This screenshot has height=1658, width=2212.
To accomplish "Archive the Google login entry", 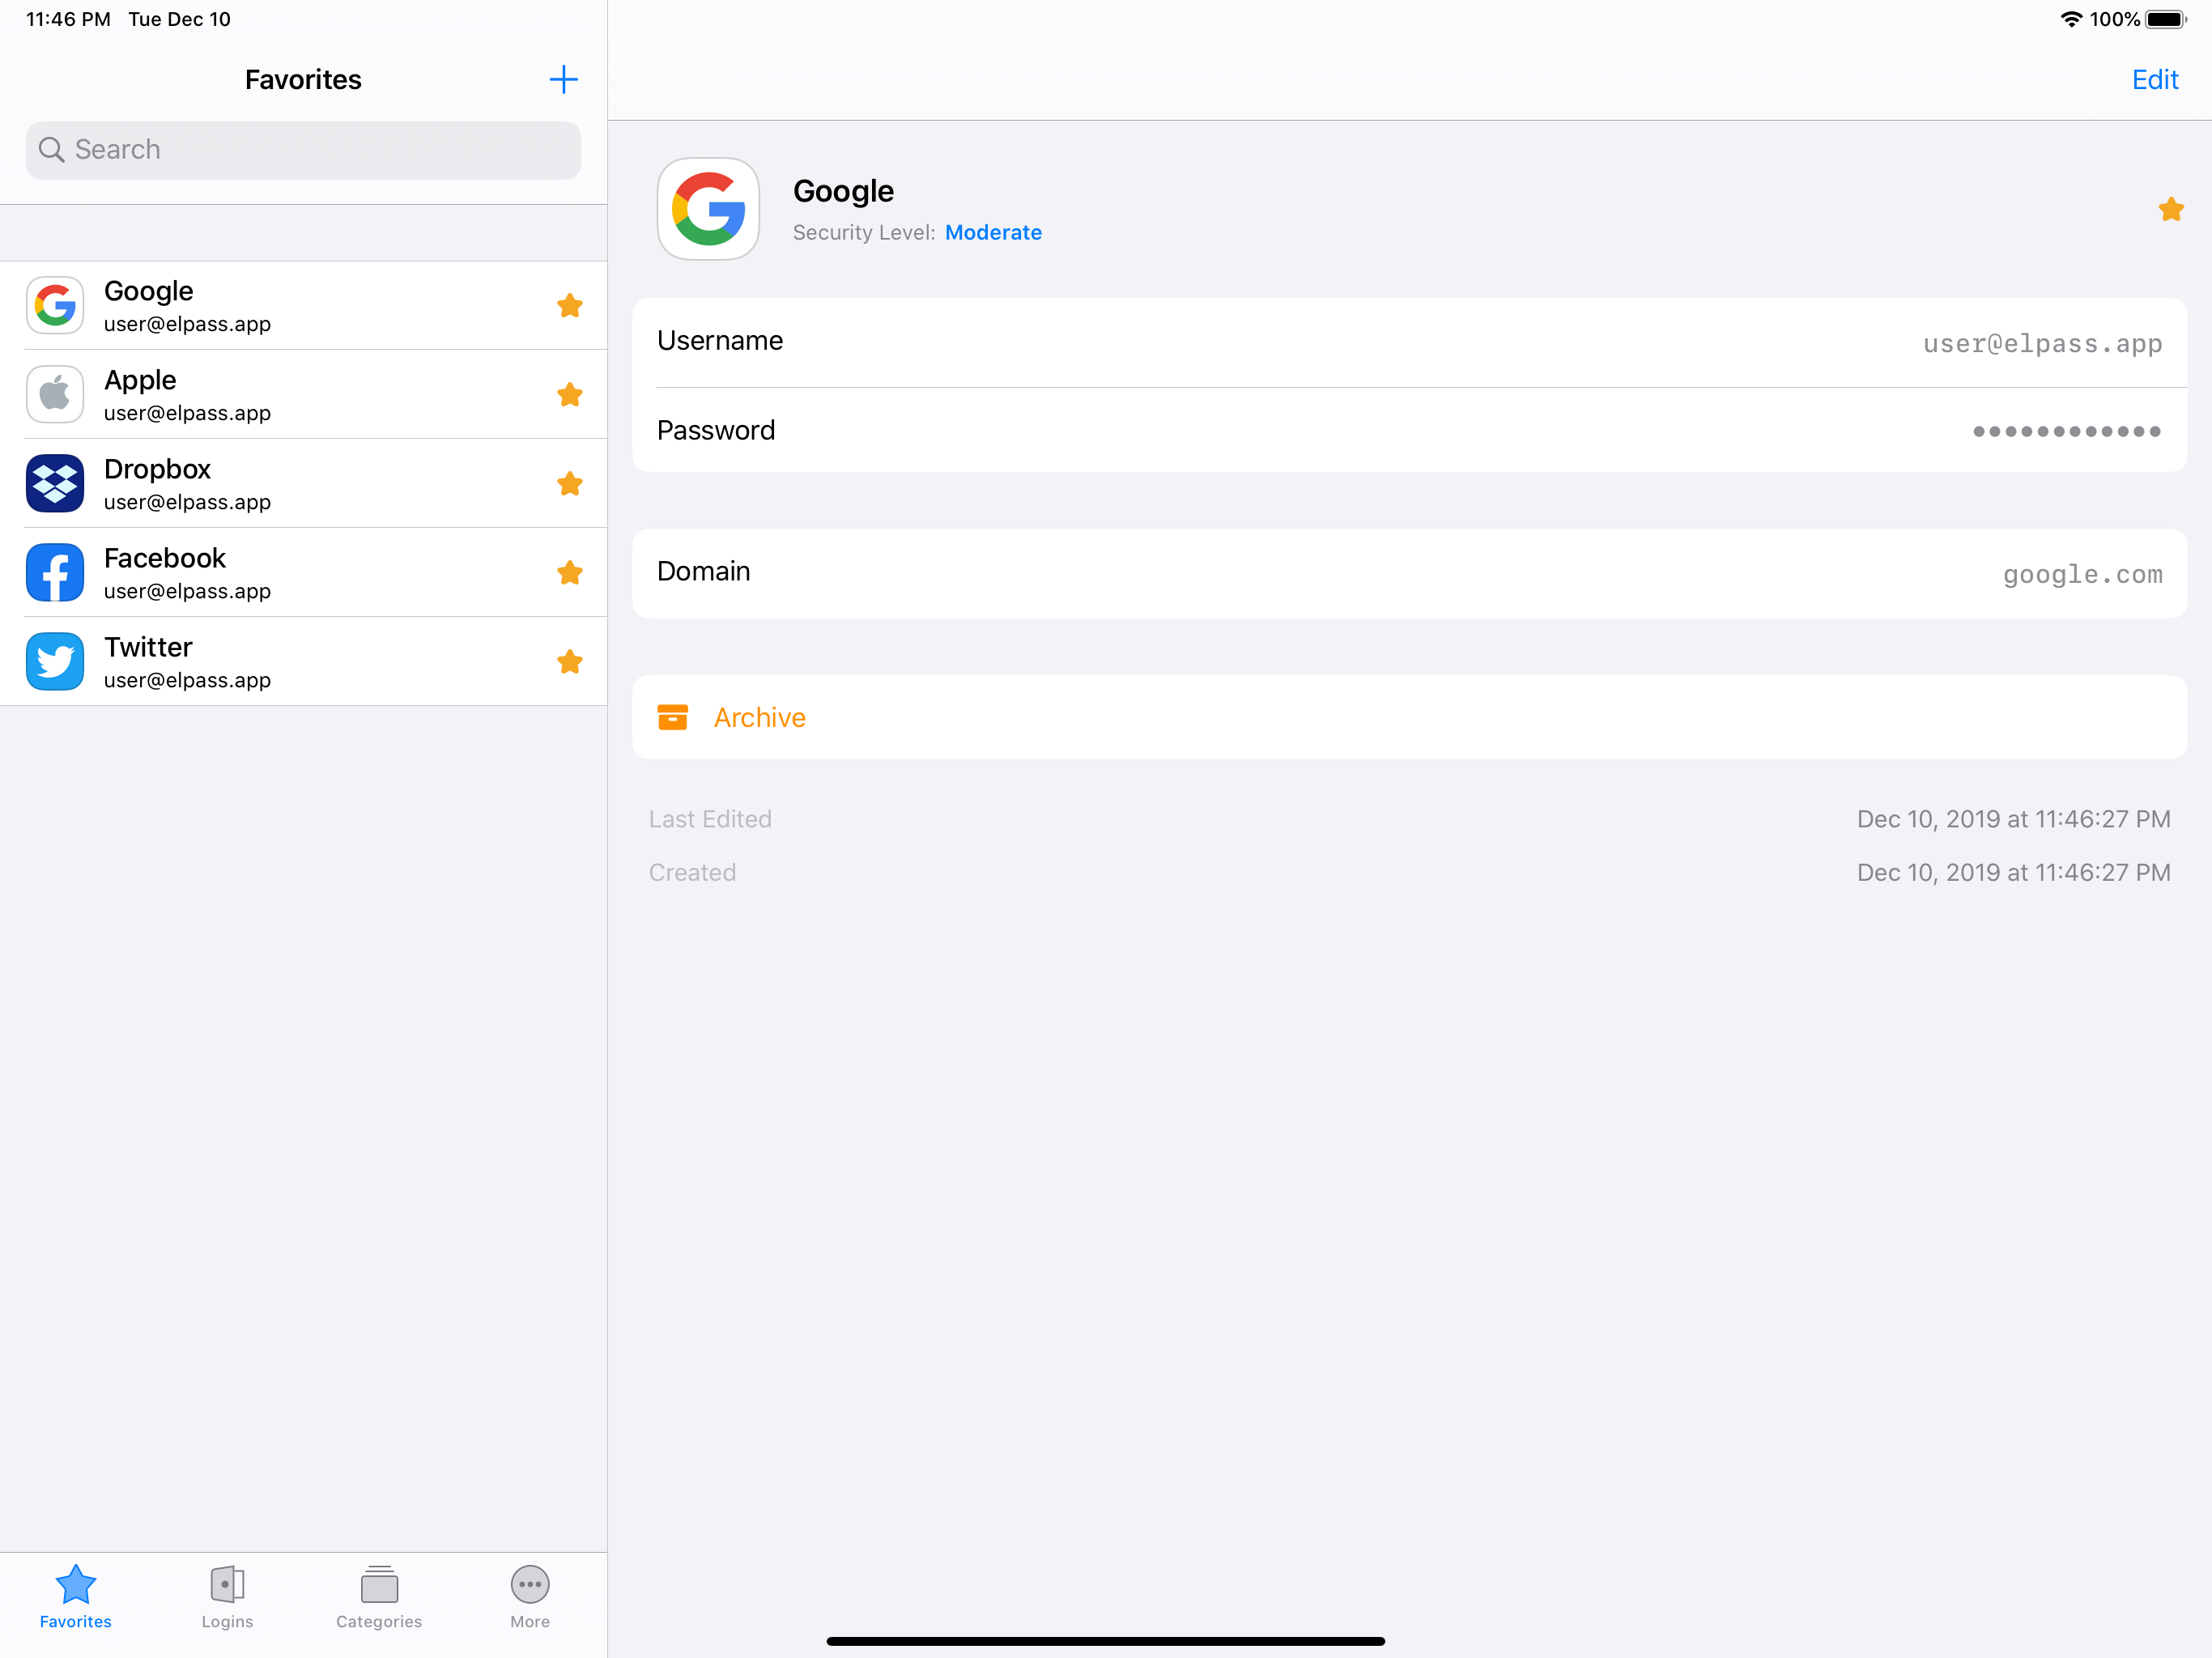I will (x=1409, y=717).
